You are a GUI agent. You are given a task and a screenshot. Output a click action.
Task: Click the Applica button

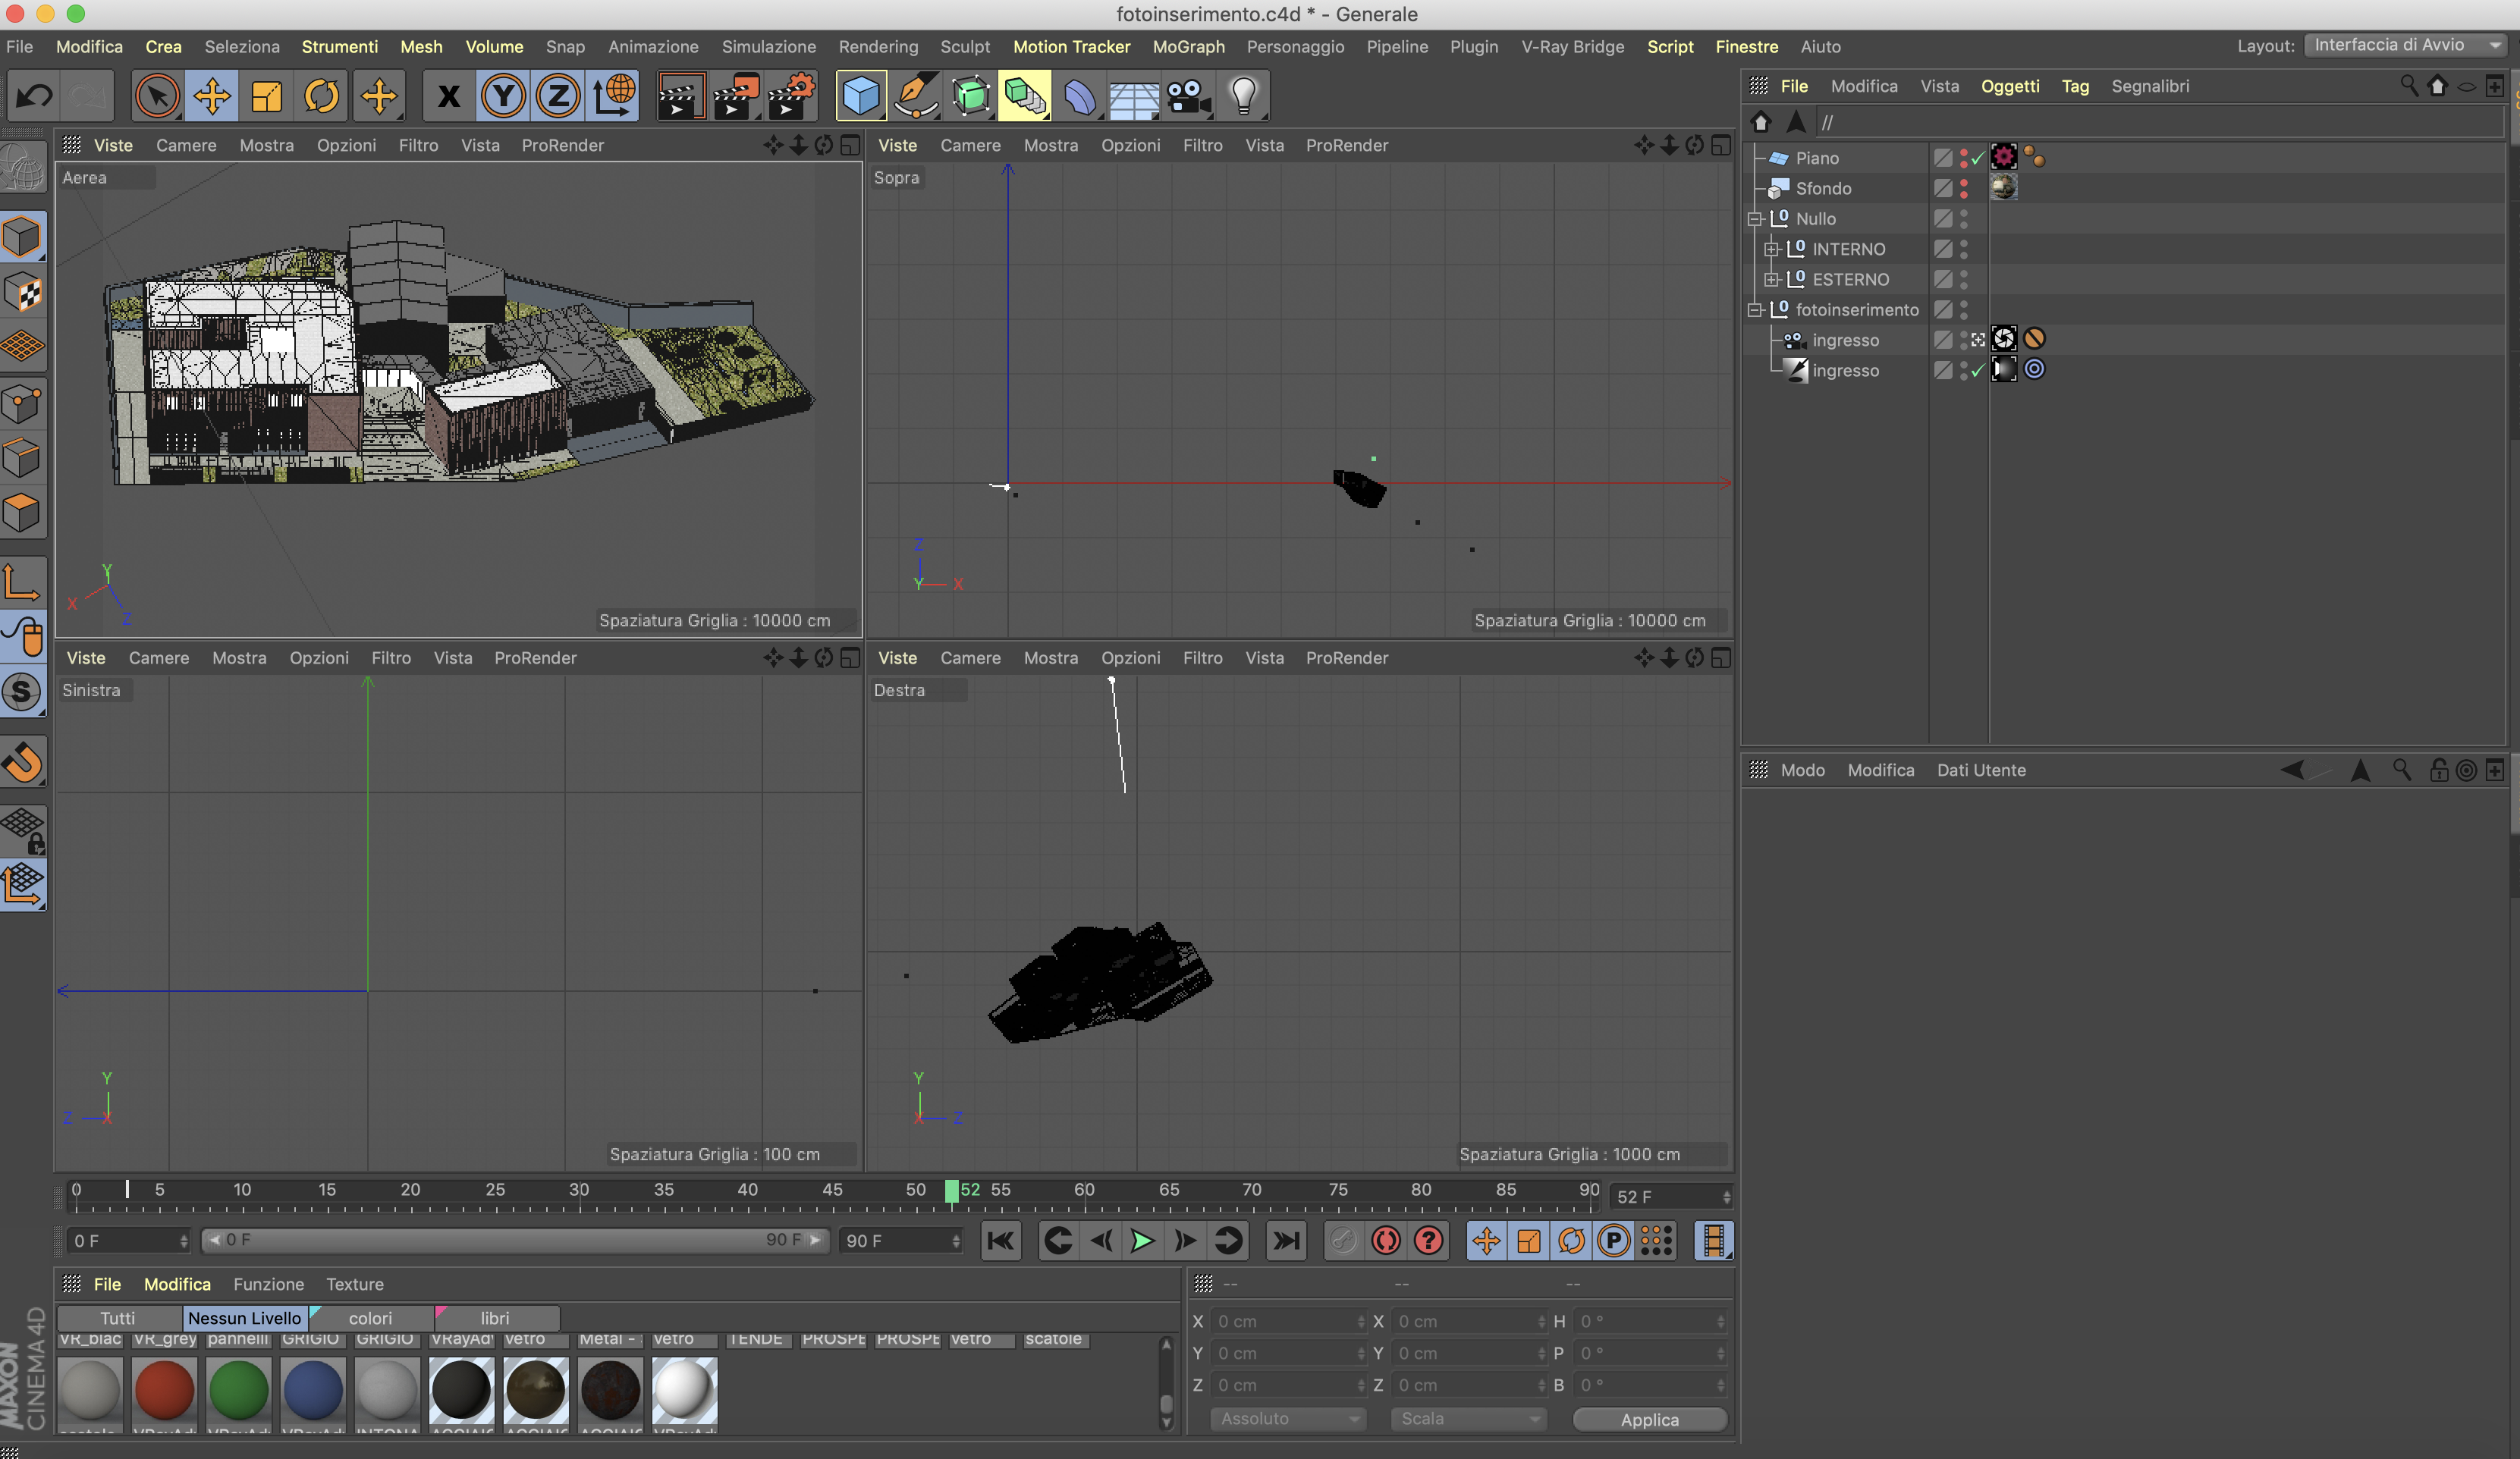tap(1649, 1419)
